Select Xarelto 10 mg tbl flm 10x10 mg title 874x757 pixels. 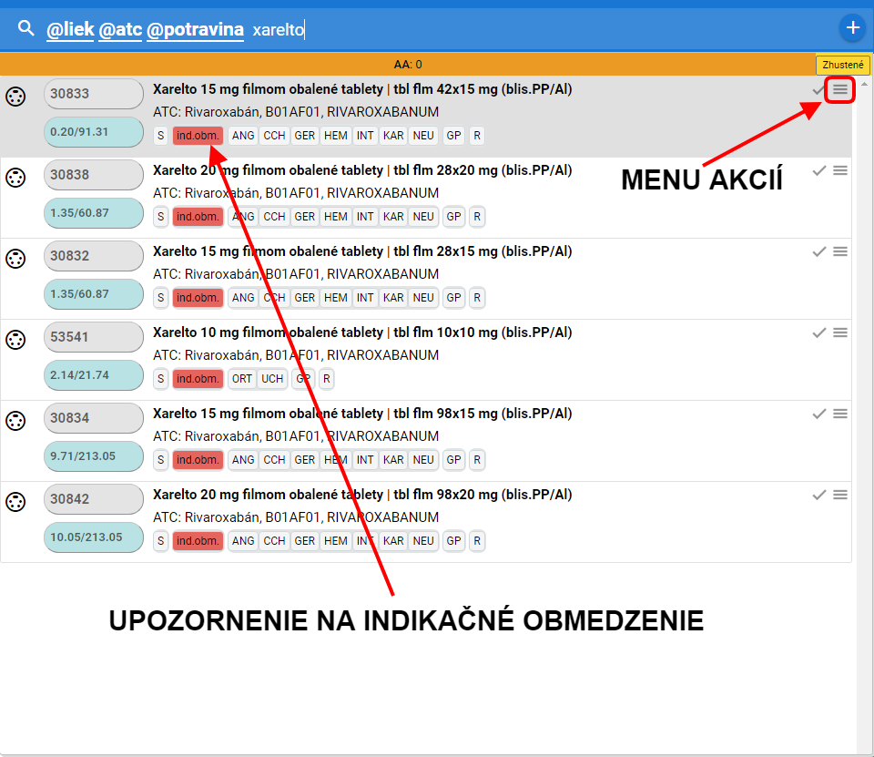362,332
